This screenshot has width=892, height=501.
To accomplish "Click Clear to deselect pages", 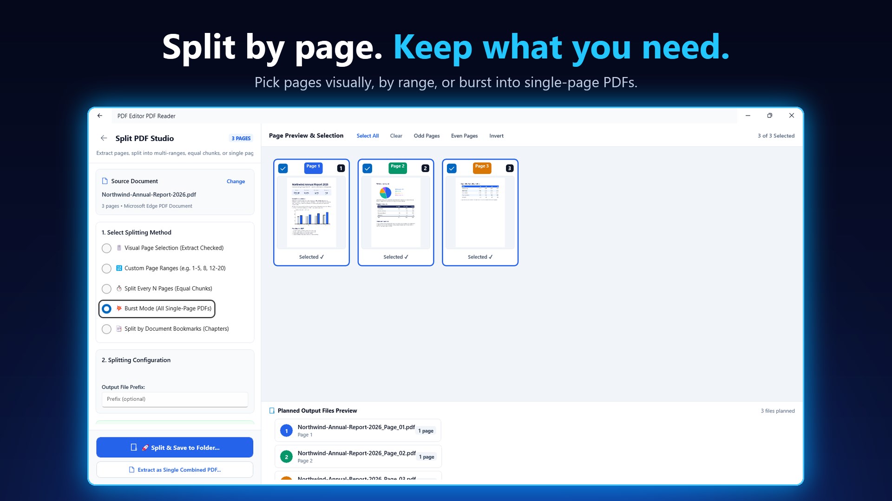I will [x=396, y=136].
